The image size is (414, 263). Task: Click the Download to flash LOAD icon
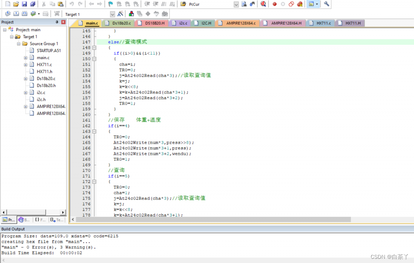coord(57,14)
